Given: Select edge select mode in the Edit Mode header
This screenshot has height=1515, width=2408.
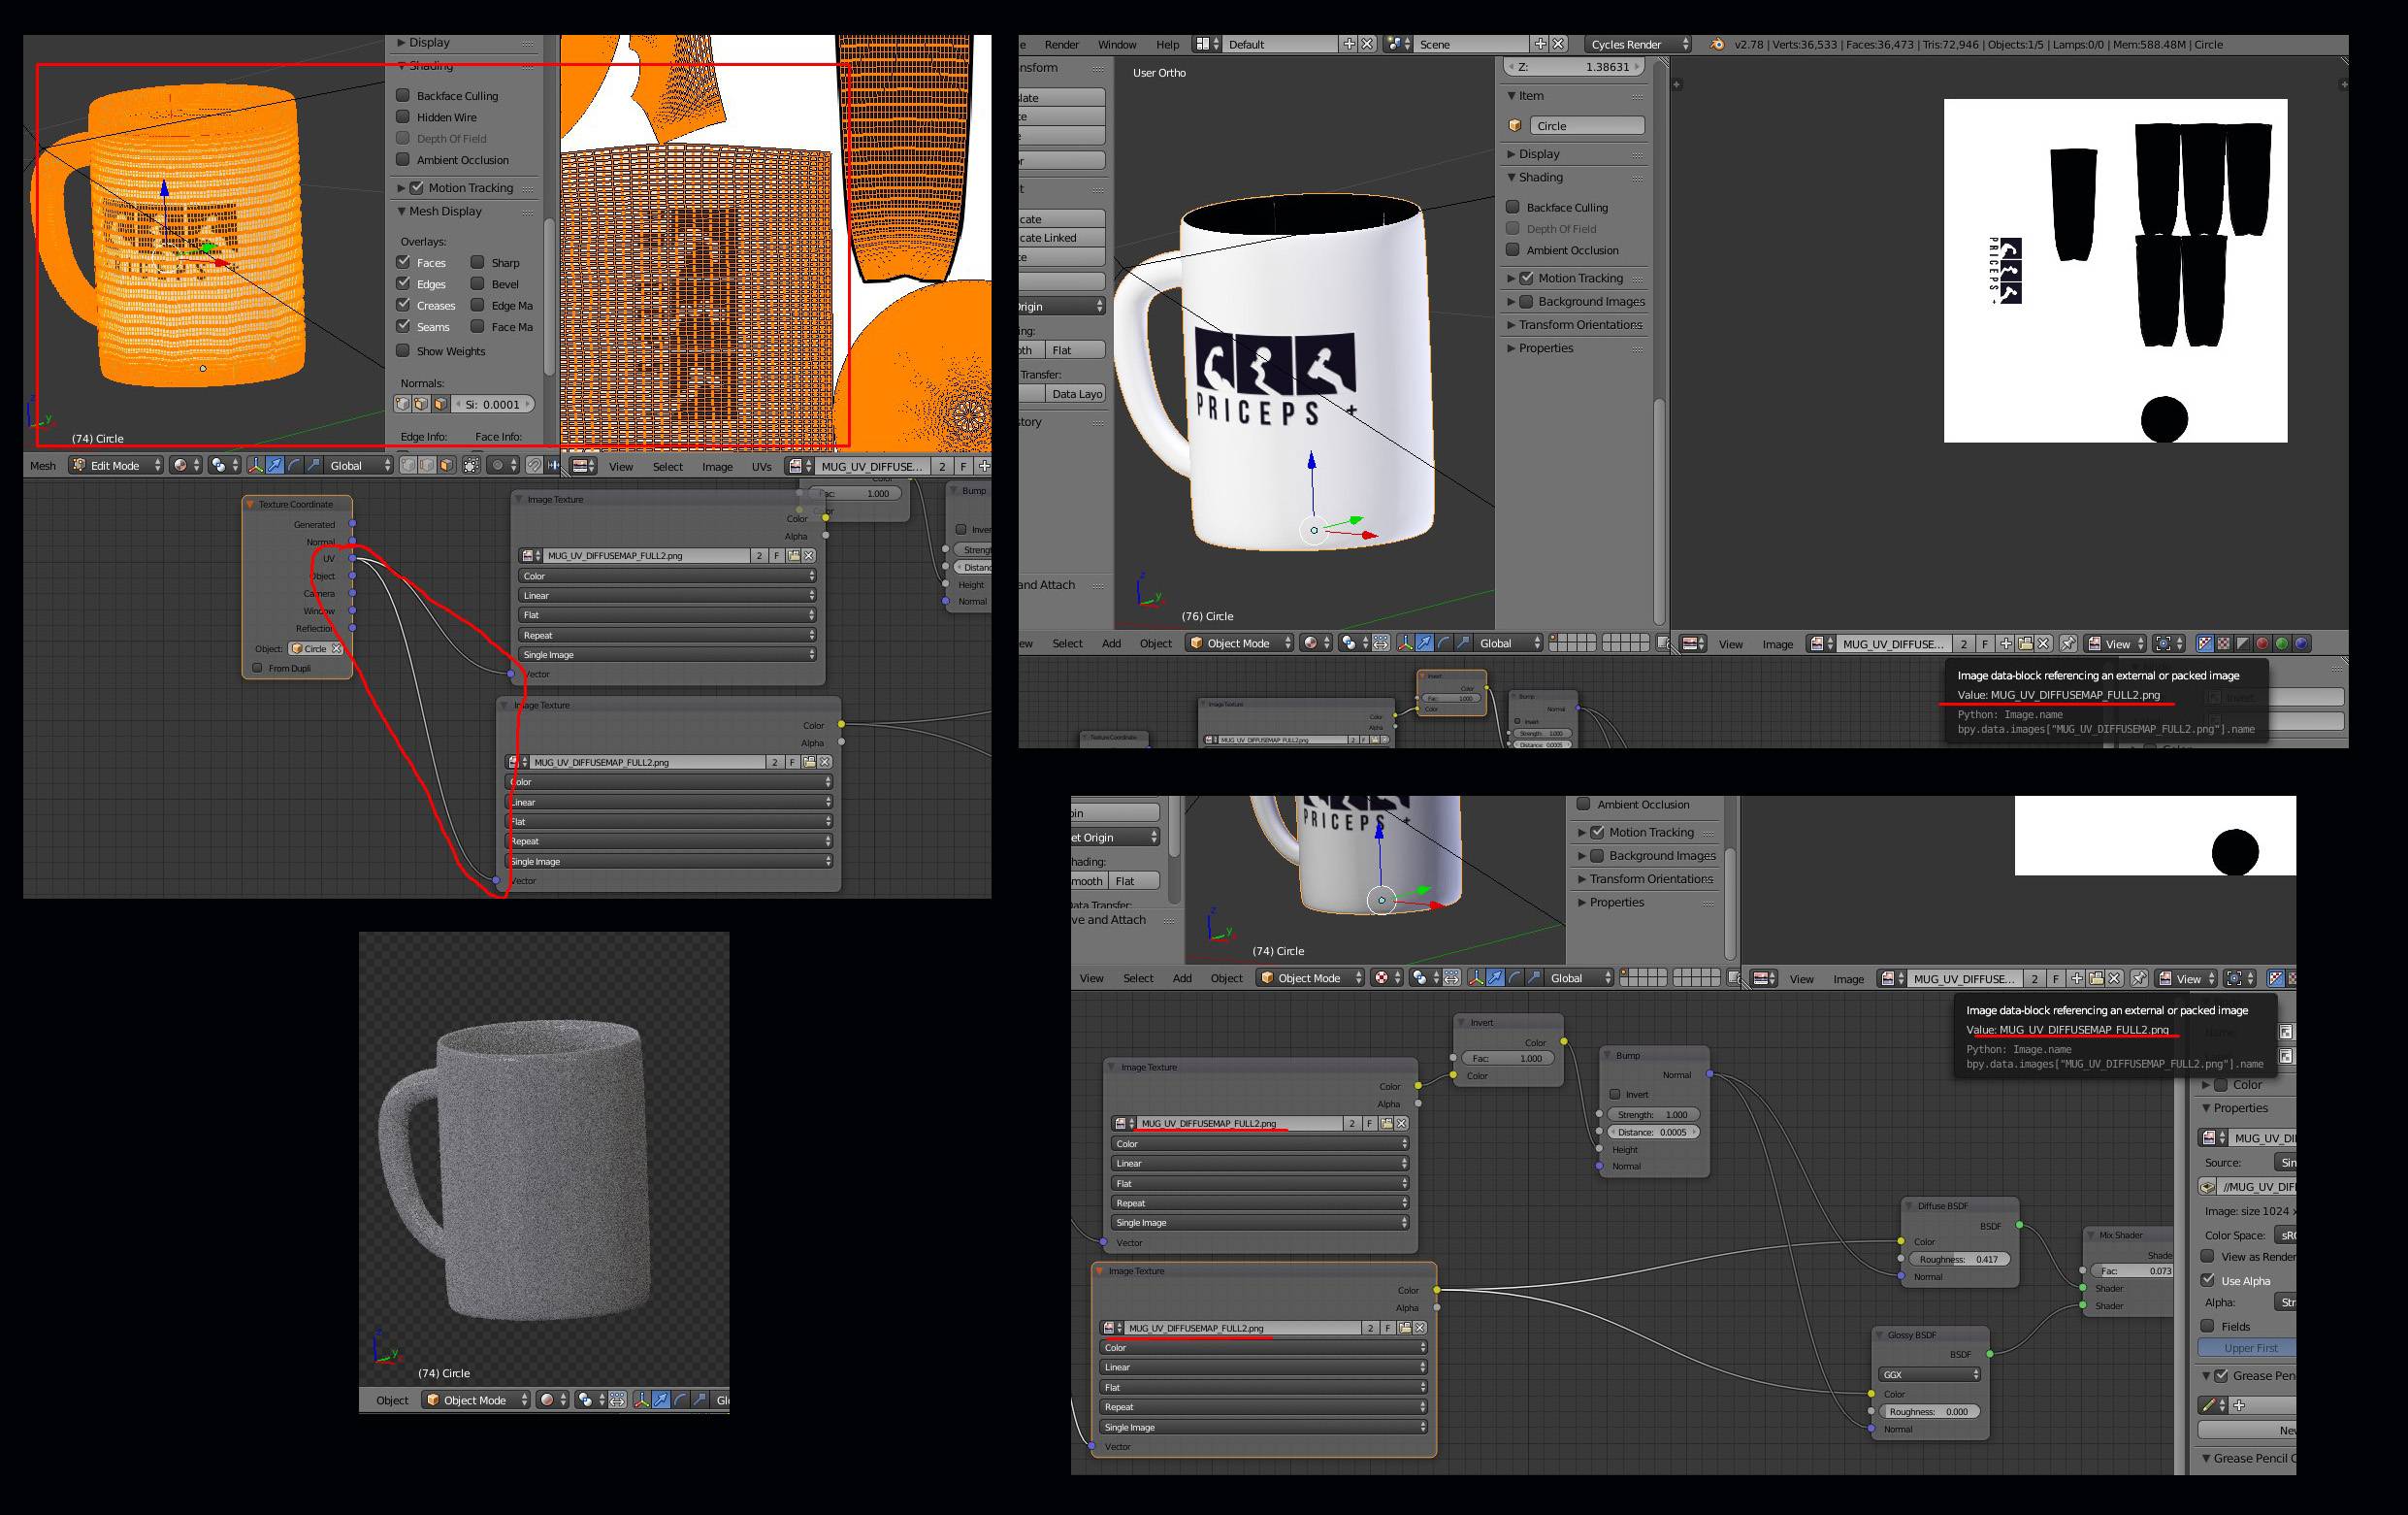Looking at the screenshot, I should pos(427,465).
